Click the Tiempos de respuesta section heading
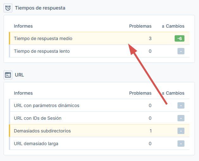This screenshot has width=199, height=161. point(40,8)
